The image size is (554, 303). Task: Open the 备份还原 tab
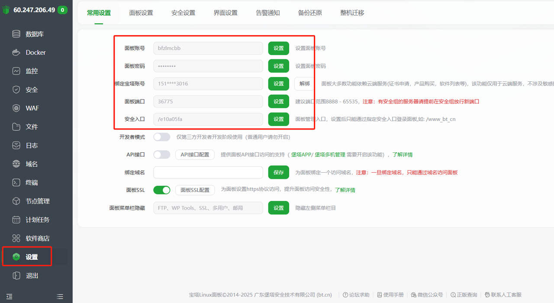(310, 13)
